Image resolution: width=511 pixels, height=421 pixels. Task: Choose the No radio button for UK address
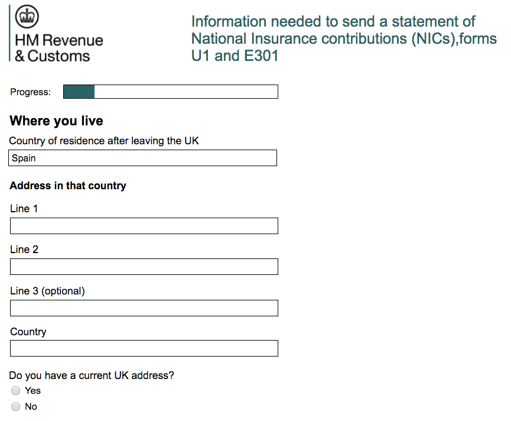pyautogui.click(x=16, y=407)
